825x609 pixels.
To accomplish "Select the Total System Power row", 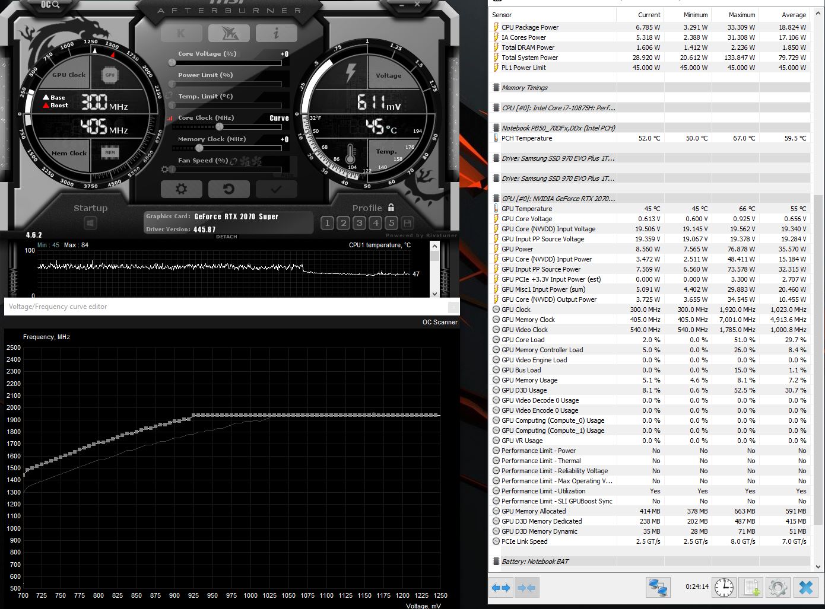I will (x=651, y=58).
